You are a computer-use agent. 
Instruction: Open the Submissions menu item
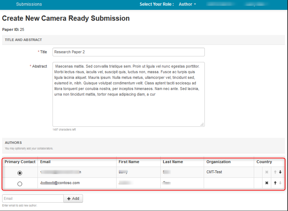pyautogui.click(x=29, y=4)
